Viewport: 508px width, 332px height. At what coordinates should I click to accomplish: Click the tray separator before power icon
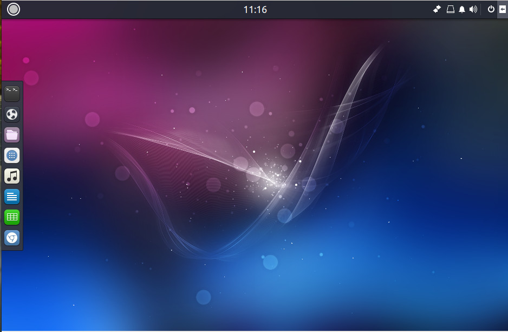tap(482, 9)
